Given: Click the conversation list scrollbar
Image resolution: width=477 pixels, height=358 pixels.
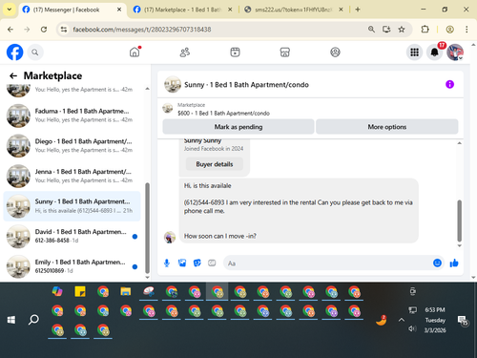Looking at the screenshot, I should [147, 227].
